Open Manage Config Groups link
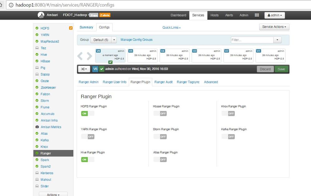This screenshot has height=196, width=311. [136, 40]
